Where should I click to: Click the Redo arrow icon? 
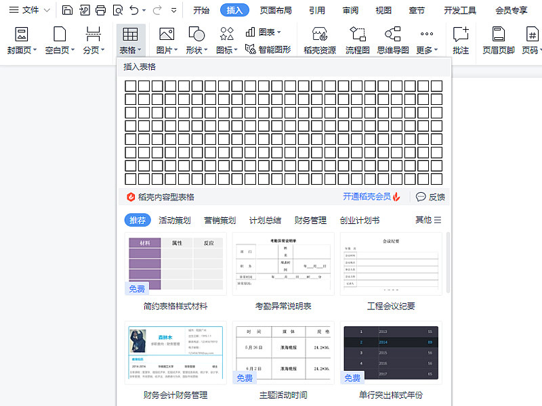(157, 10)
